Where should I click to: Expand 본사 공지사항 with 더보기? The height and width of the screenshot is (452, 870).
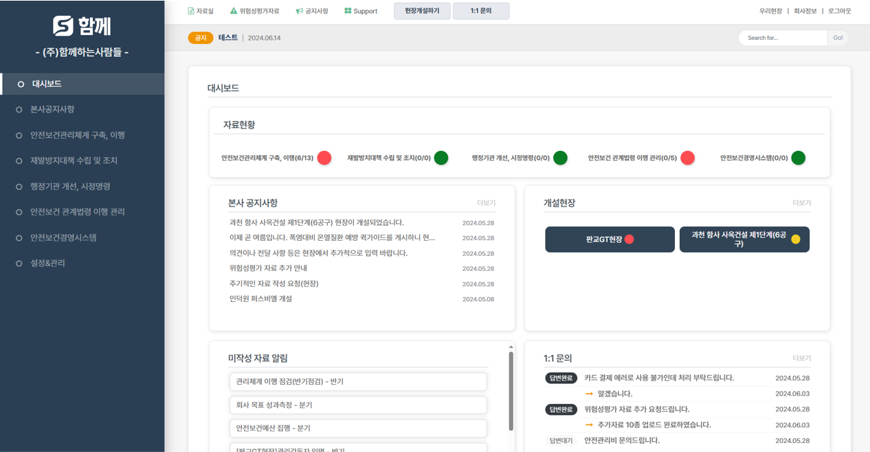pos(486,203)
